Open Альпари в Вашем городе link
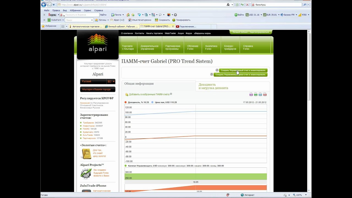The height and width of the screenshot is (198, 352). [x=98, y=89]
